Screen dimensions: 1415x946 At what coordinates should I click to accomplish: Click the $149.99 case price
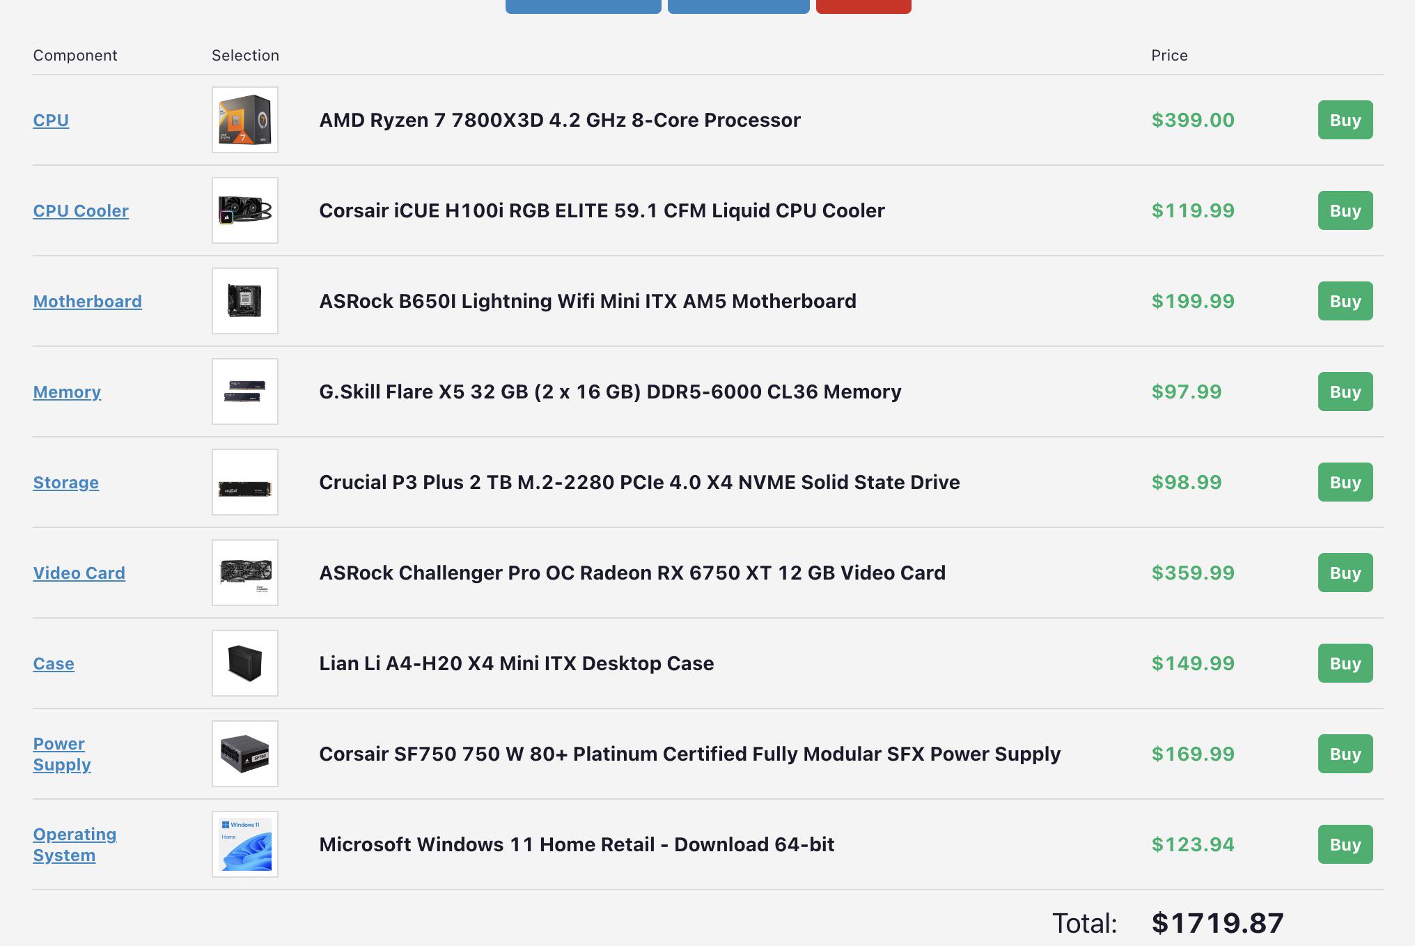[1193, 663]
